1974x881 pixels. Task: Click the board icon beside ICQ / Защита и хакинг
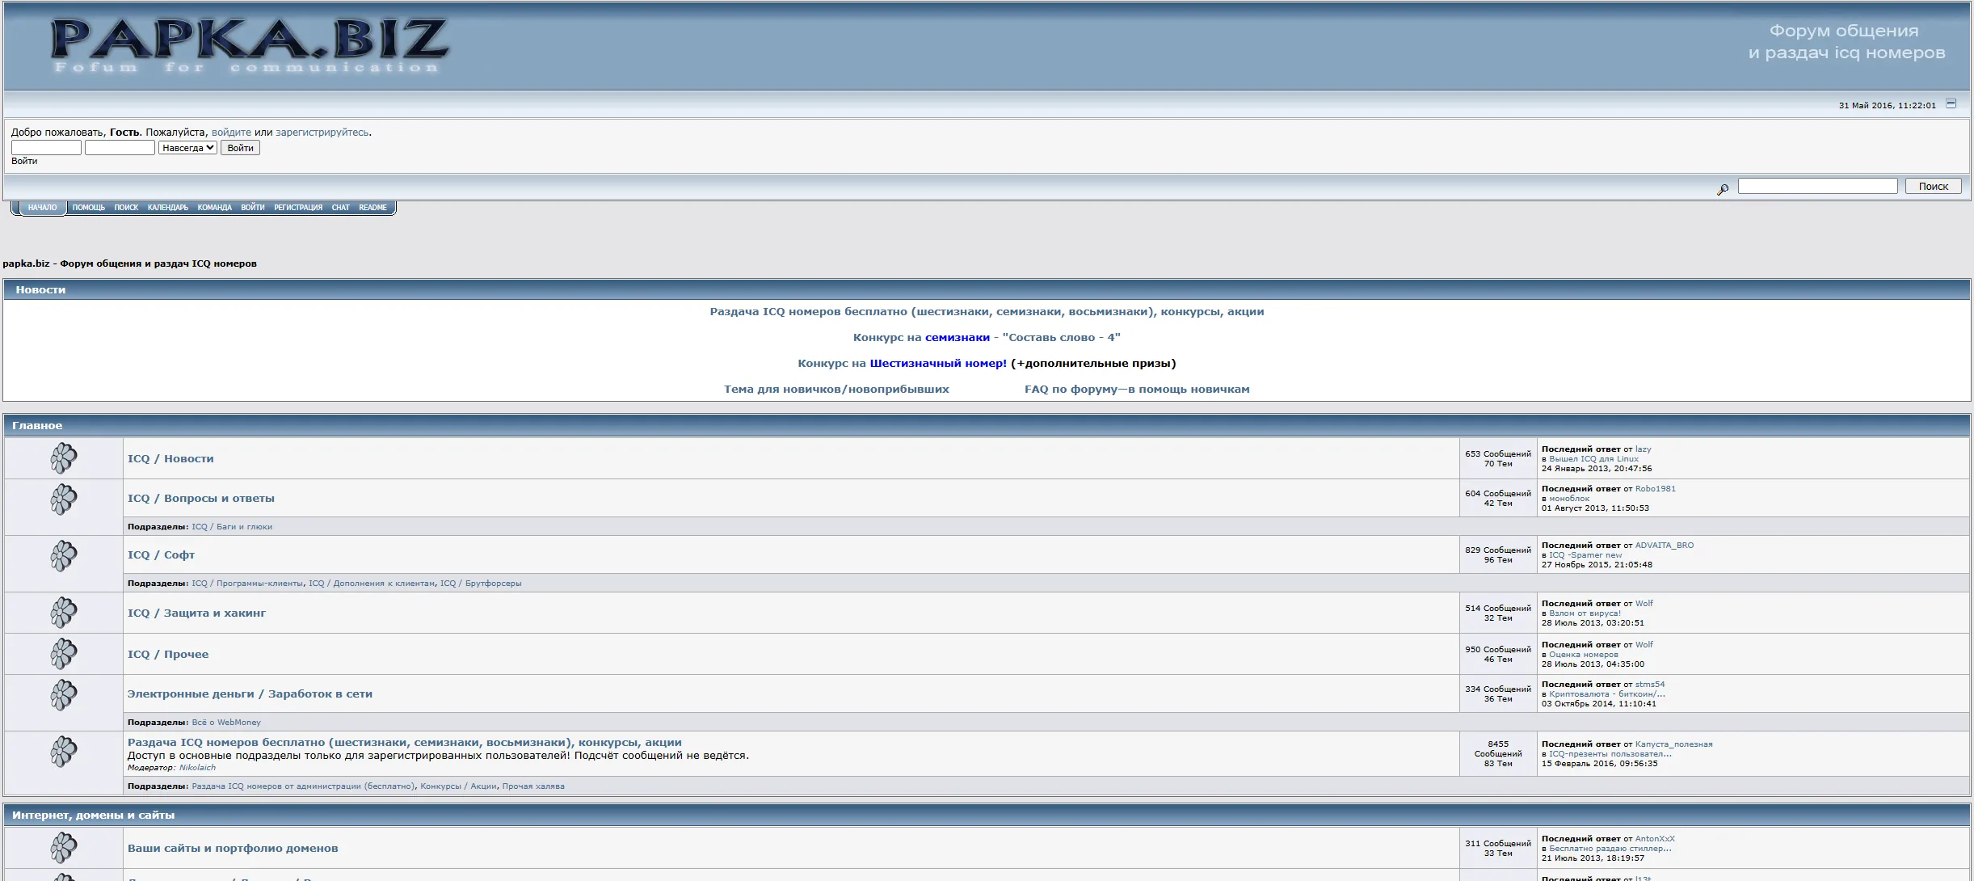(x=64, y=613)
